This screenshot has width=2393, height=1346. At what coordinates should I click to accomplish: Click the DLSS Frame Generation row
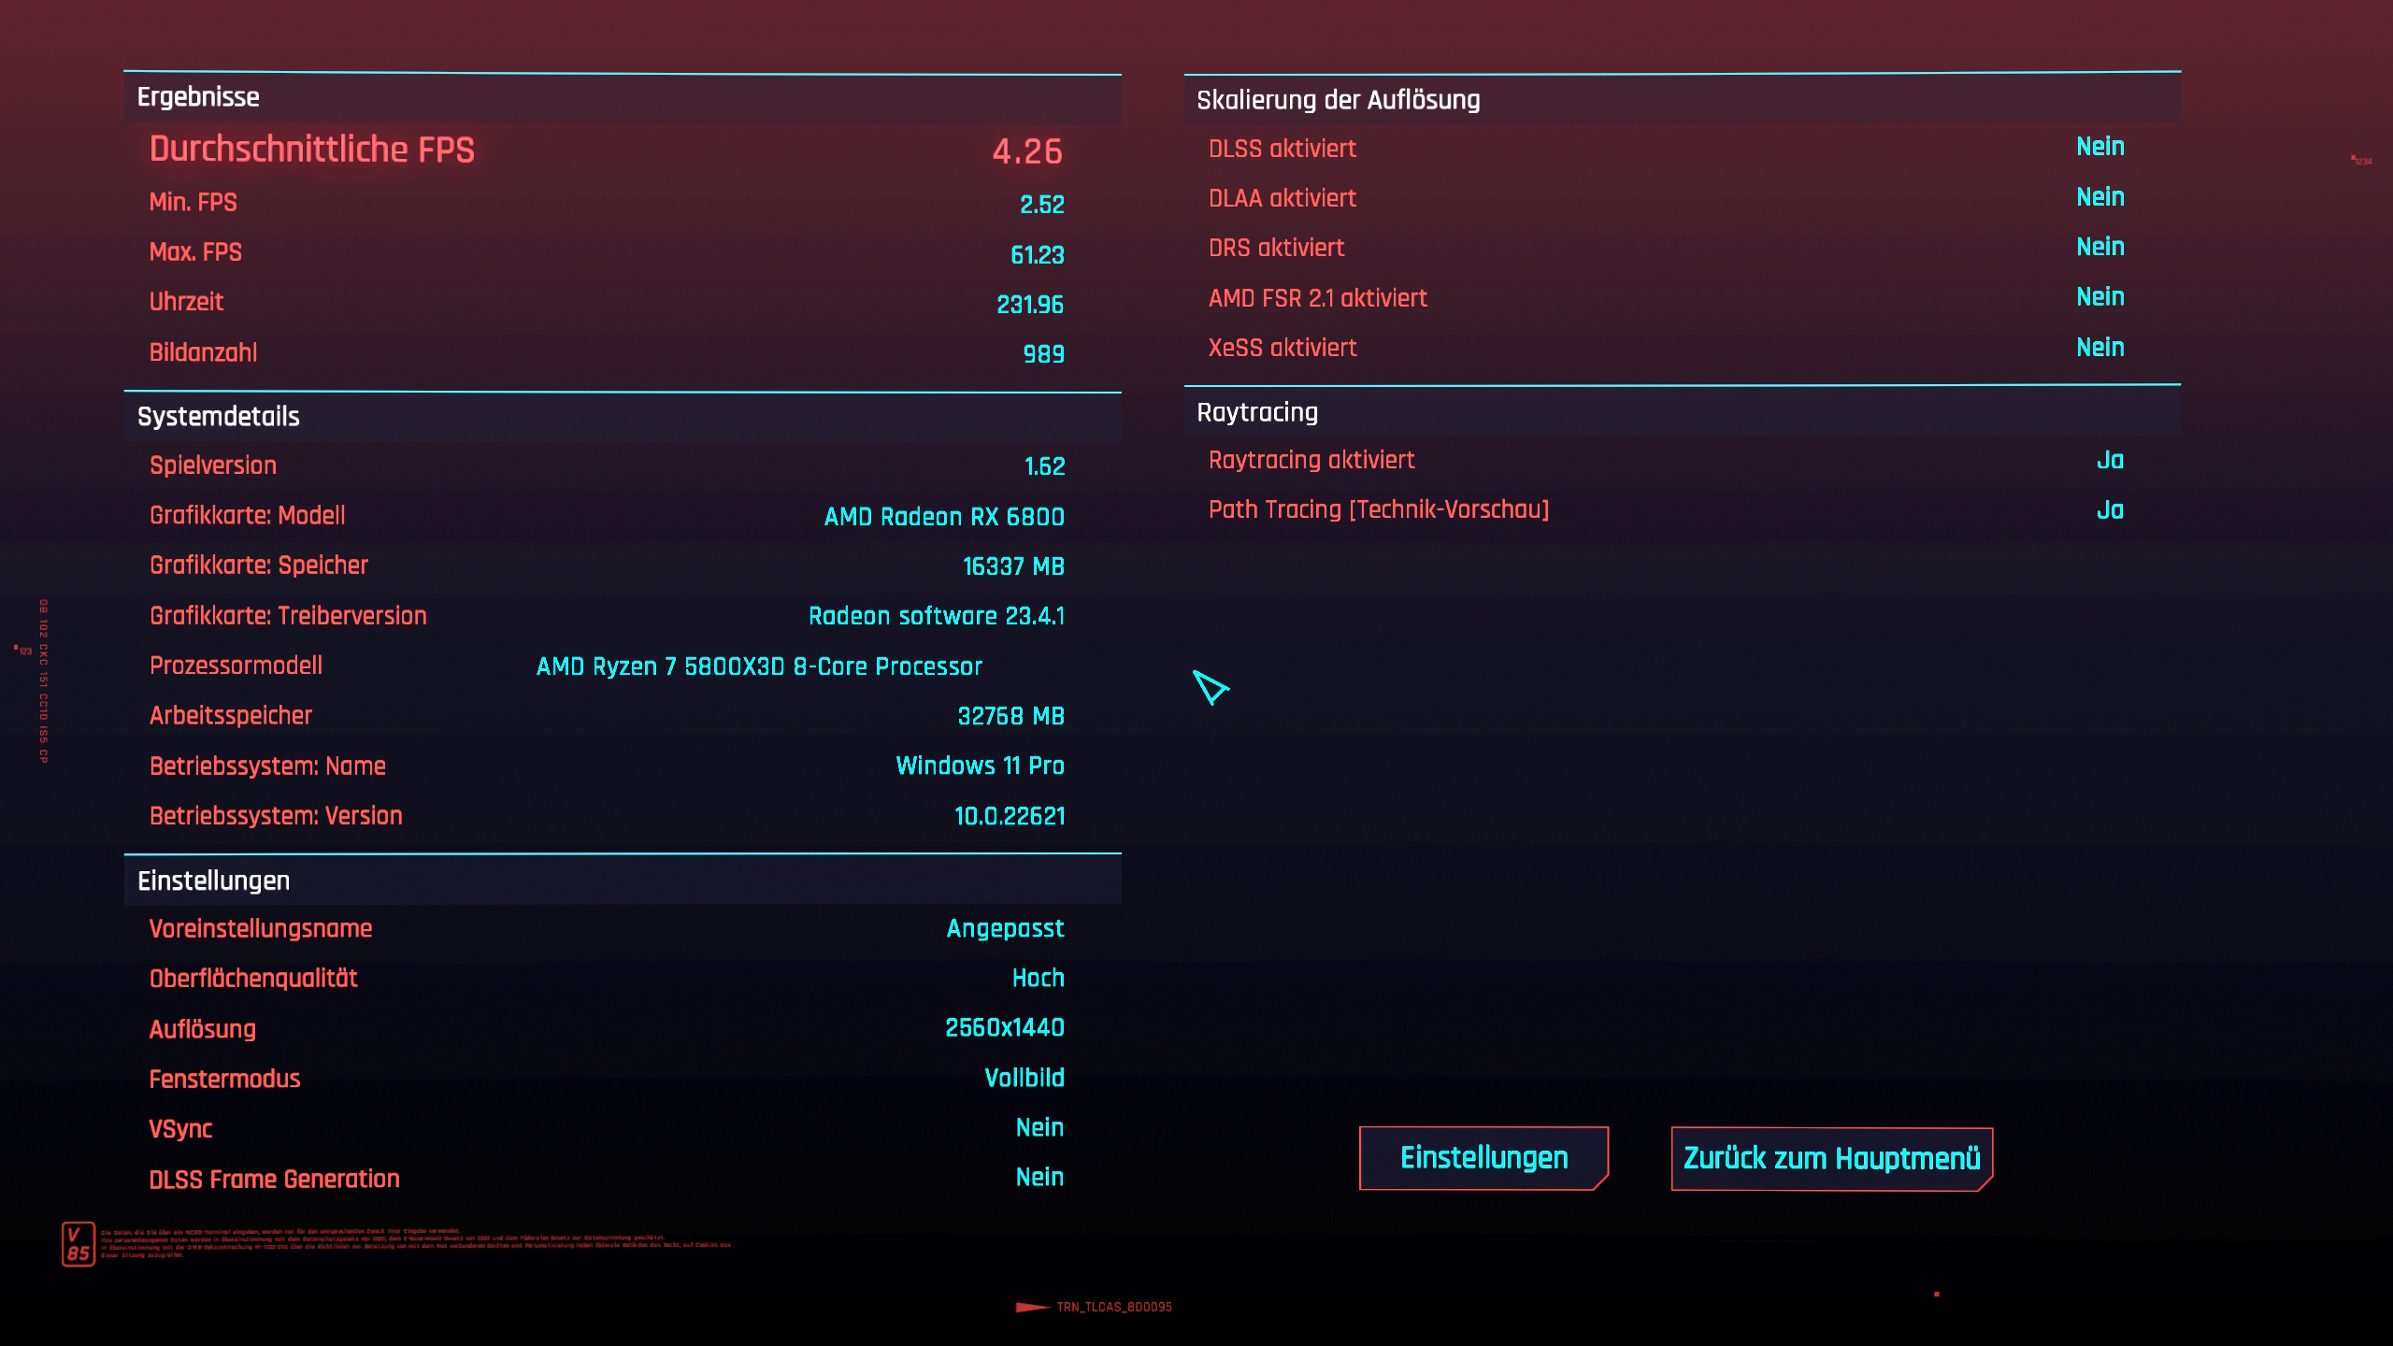[274, 1179]
